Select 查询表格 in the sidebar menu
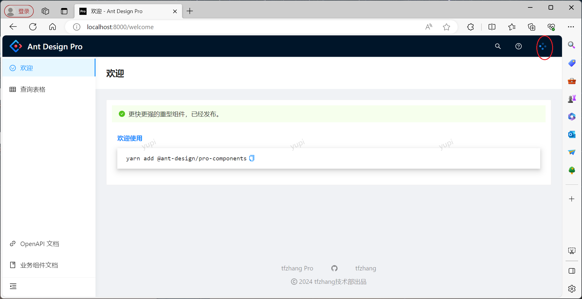The height and width of the screenshot is (299, 582). pos(33,89)
